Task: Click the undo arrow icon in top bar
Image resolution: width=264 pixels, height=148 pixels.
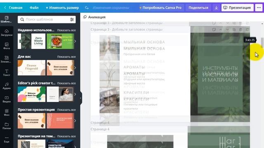Action: coord(87,8)
